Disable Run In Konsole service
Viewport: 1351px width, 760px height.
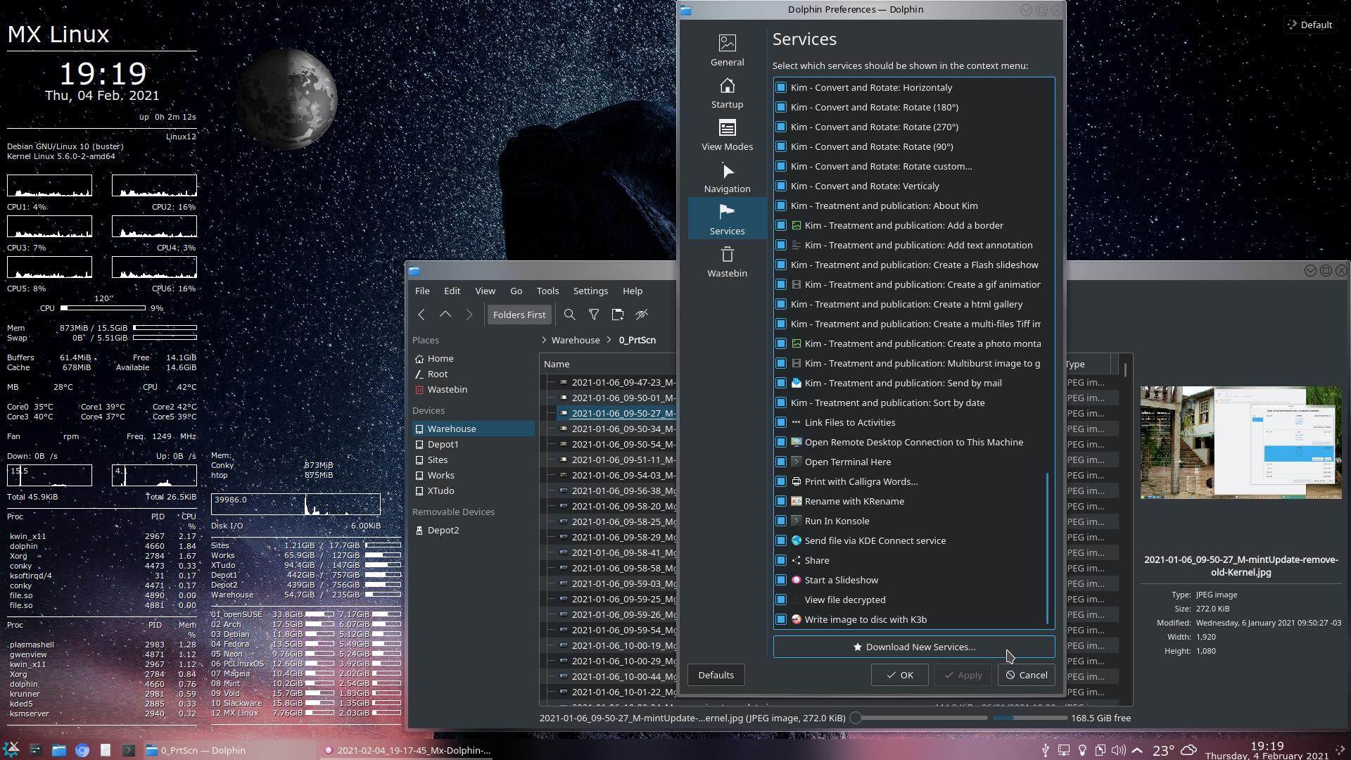[x=781, y=521]
